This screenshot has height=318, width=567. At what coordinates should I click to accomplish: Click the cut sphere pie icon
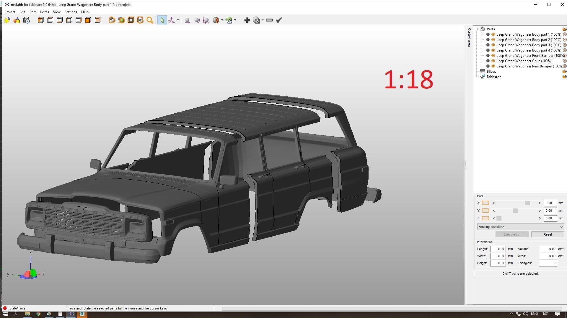click(x=216, y=20)
